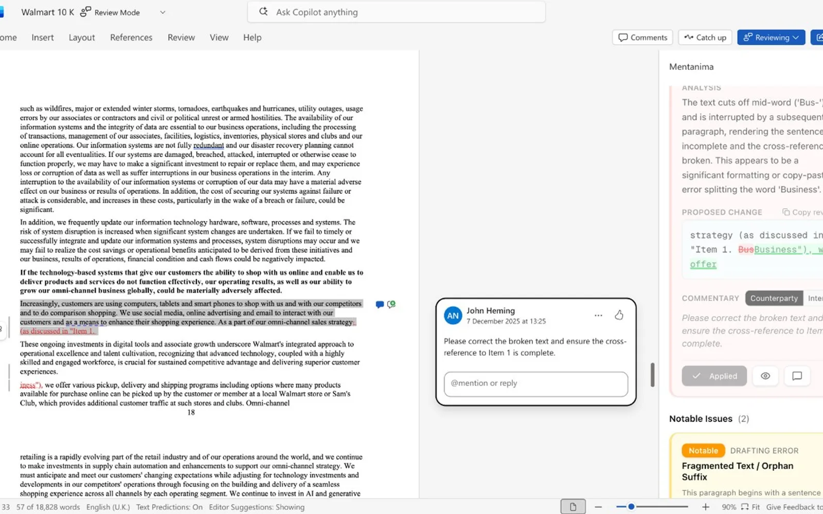The image size is (823, 514).
Task: Select the Counterparty commentary tab
Action: pos(774,298)
